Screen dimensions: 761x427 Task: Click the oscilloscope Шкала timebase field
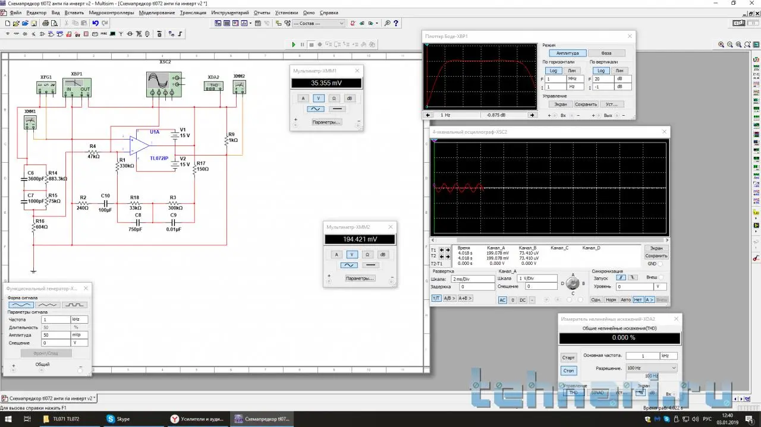(473, 279)
